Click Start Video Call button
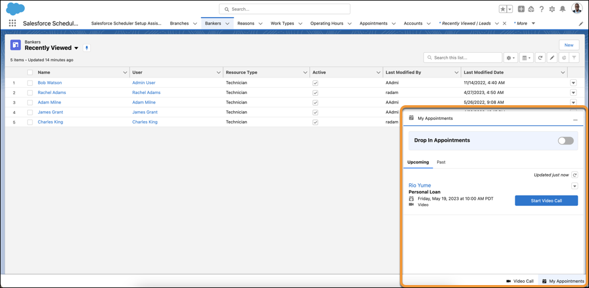Screen dimensions: 589x288 [x=546, y=200]
